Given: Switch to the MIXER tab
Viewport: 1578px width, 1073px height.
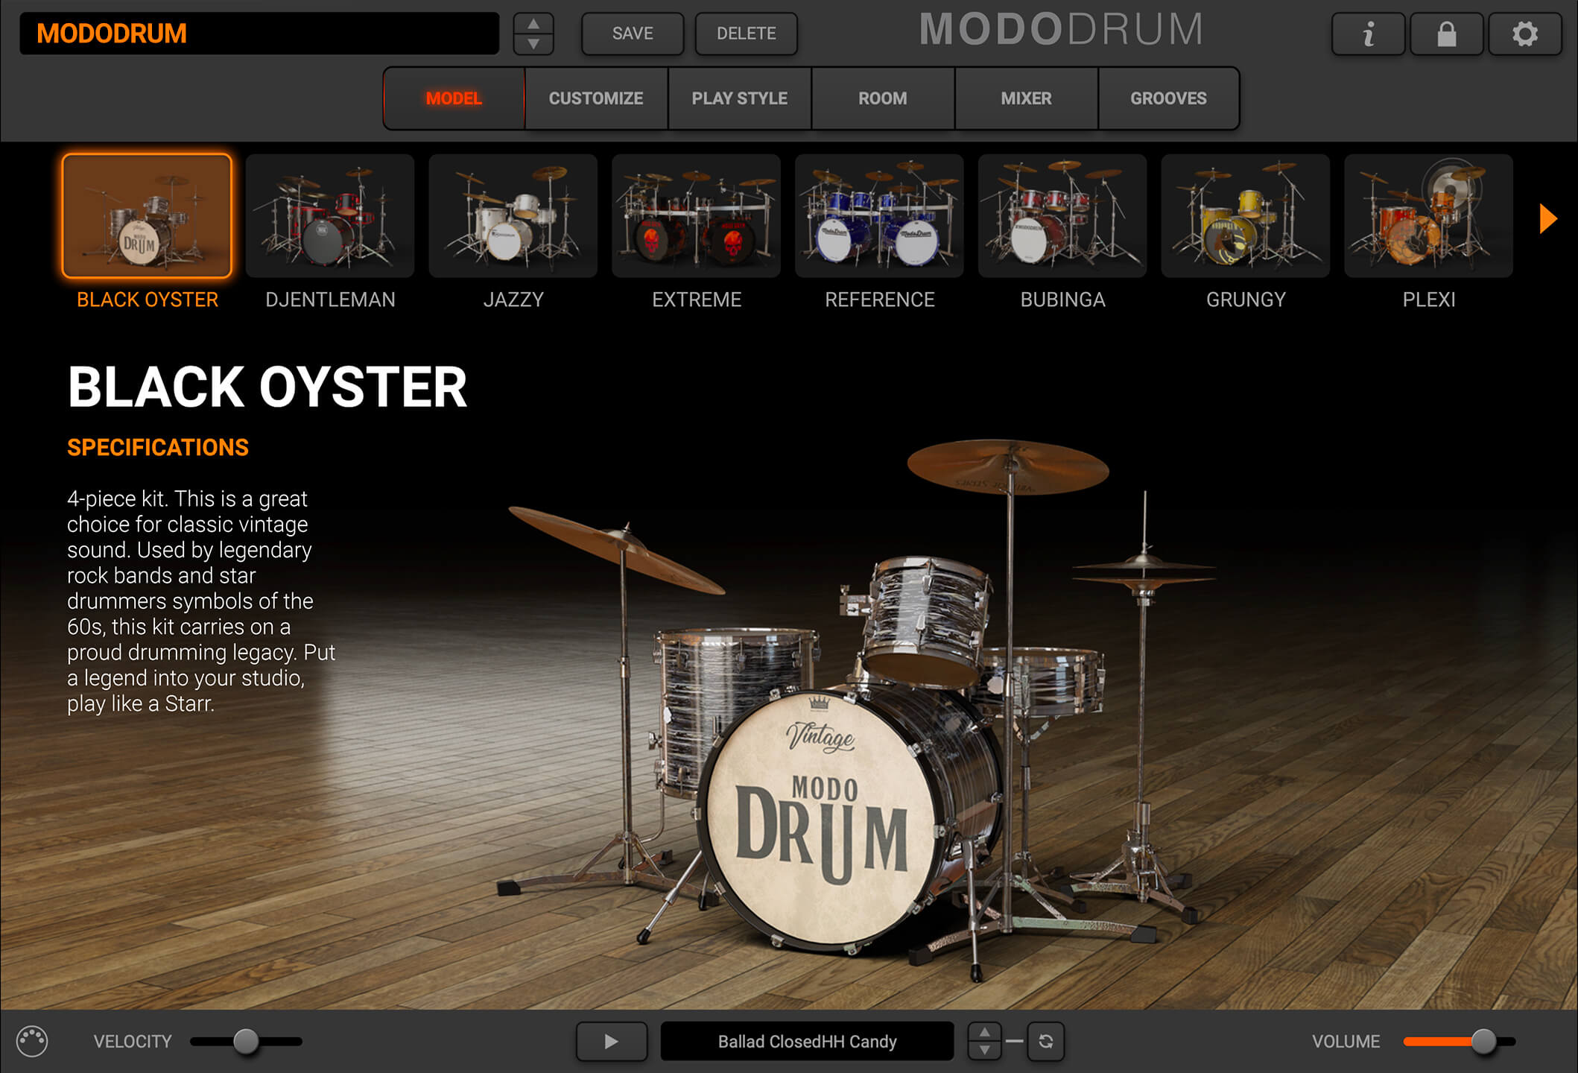Looking at the screenshot, I should point(1026,98).
